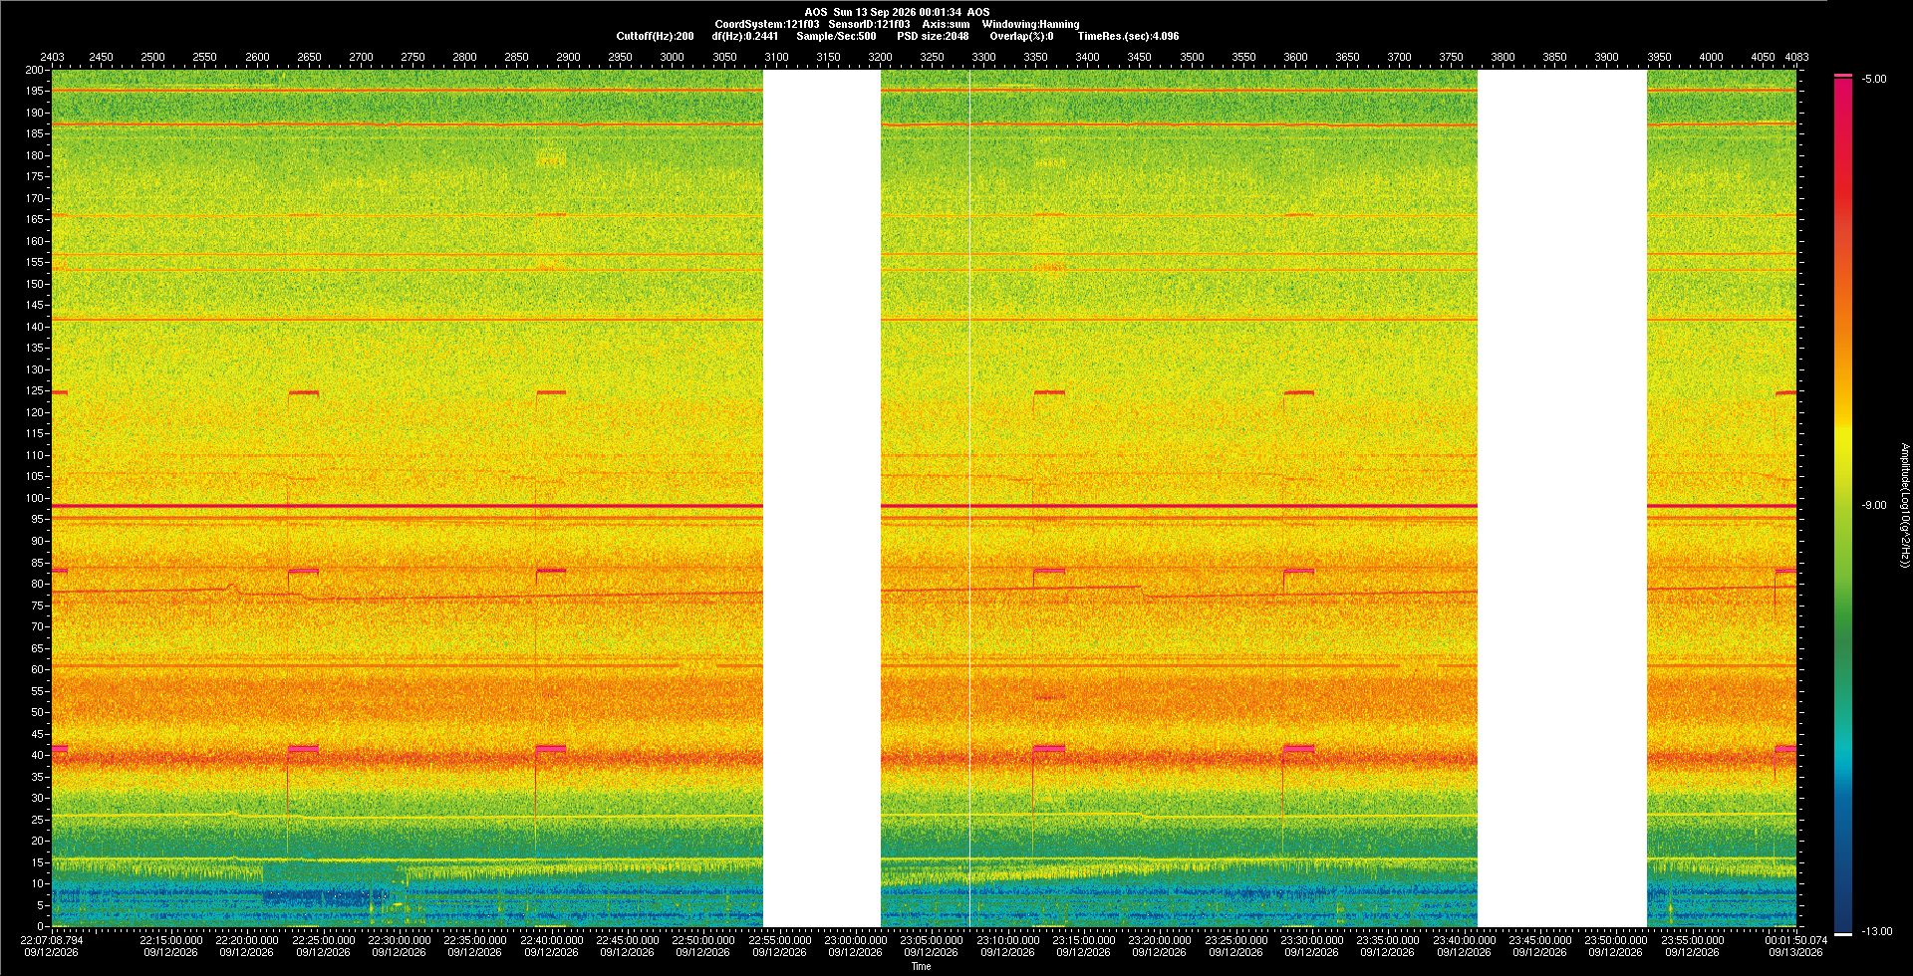Click inside the second white data gap near 23:45

coord(1562,498)
